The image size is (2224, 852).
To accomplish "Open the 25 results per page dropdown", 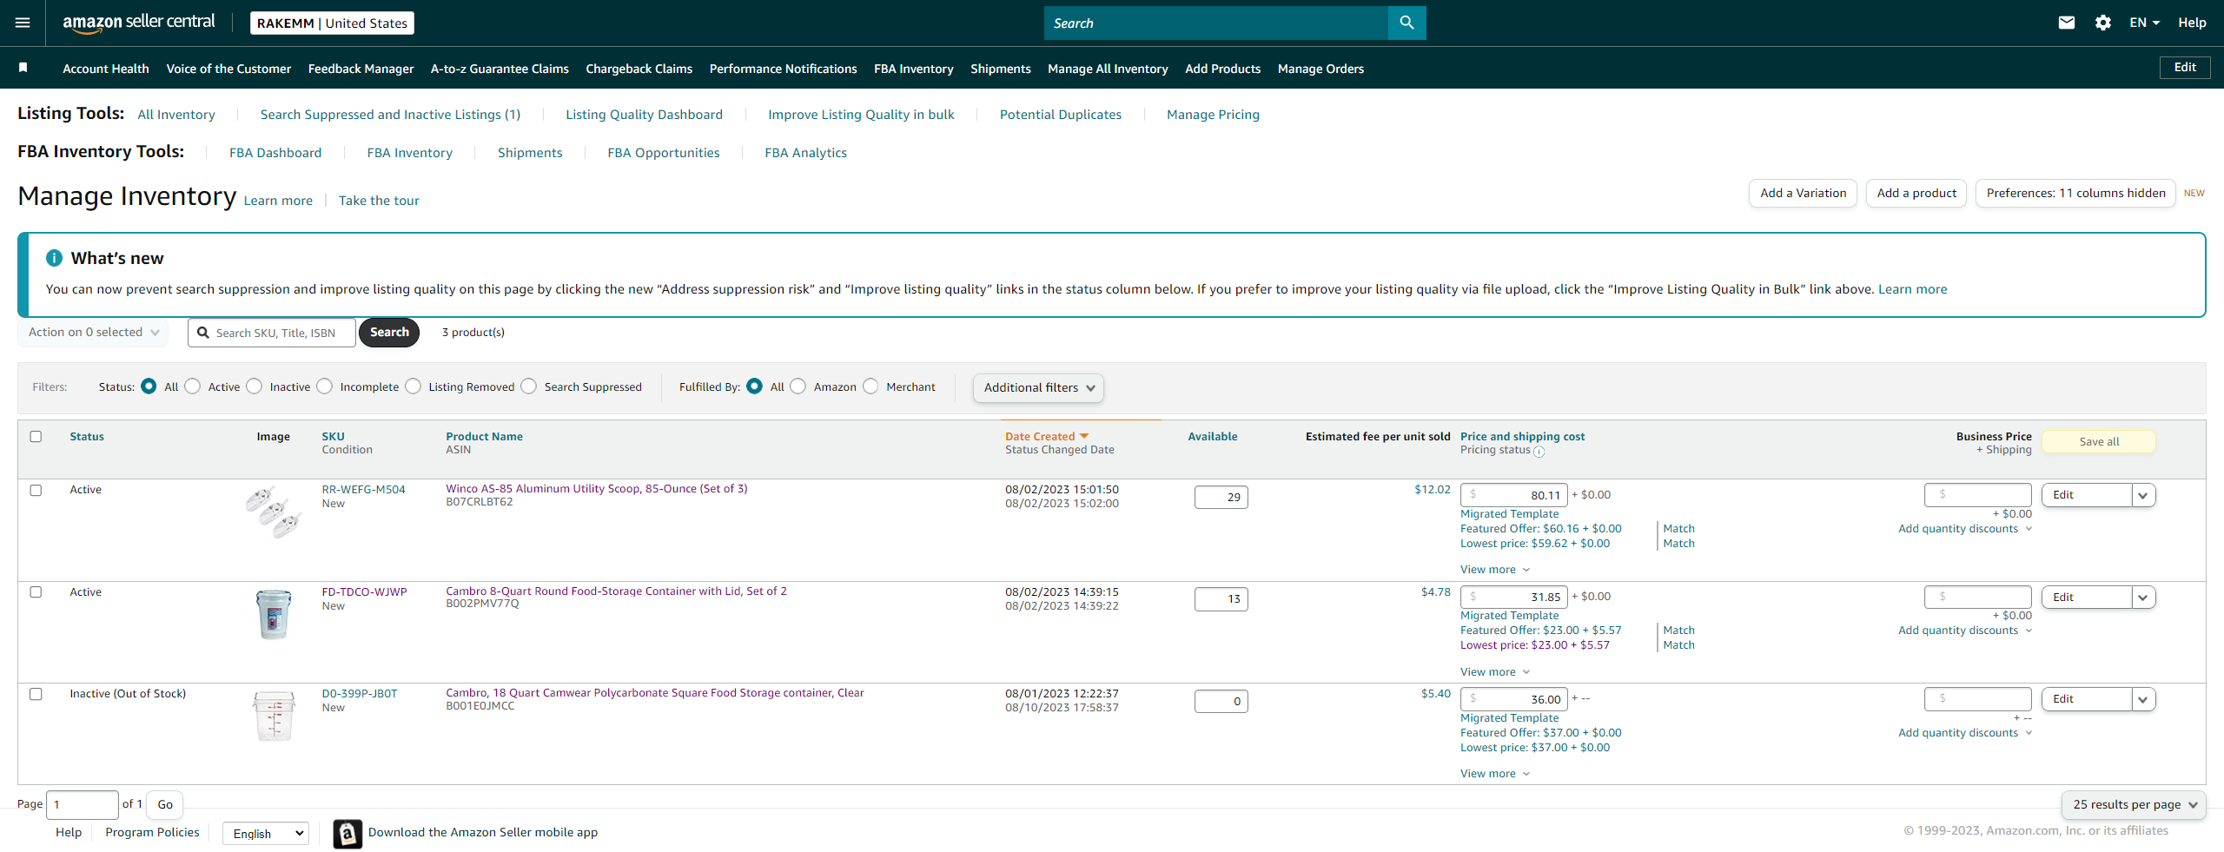I will [2134, 804].
